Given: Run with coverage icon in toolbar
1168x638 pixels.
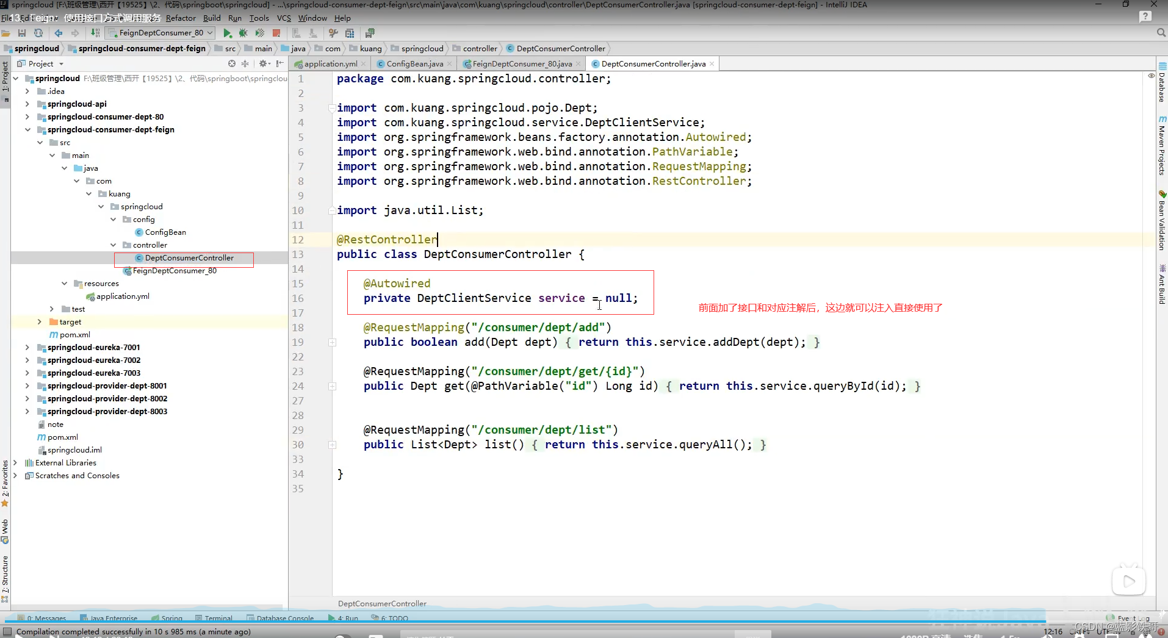Looking at the screenshot, I should pos(260,33).
